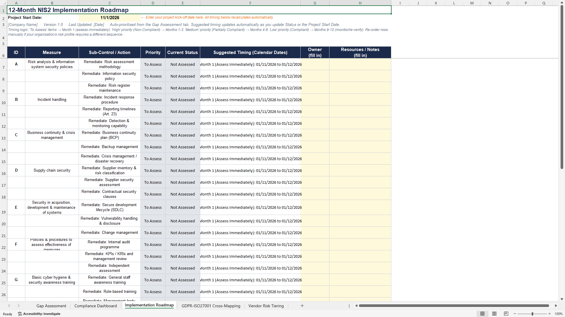Select row 22 header
The image size is (565, 317).
[x=4, y=244]
